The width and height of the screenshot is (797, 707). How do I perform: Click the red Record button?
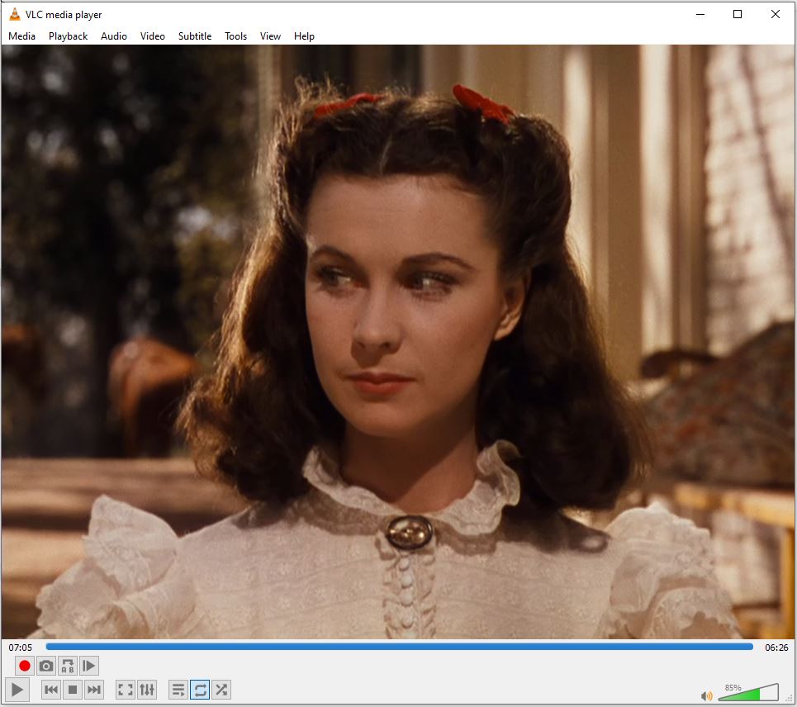(24, 666)
